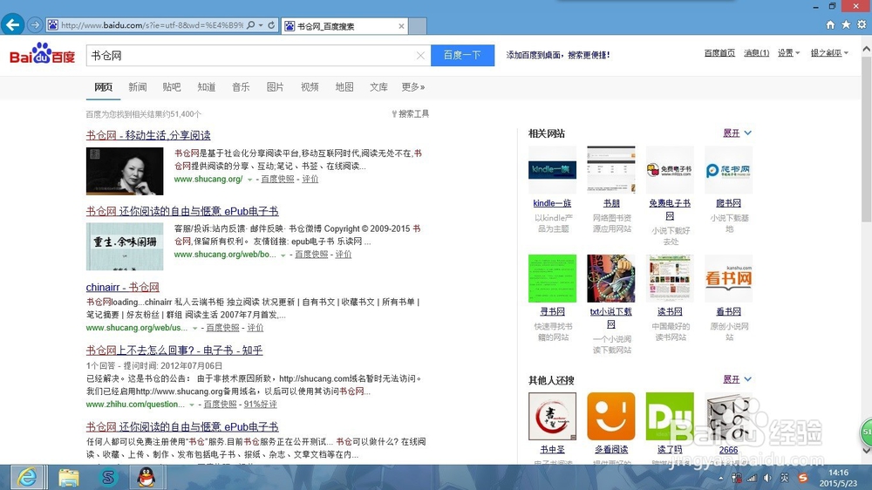Click the txt小说下载网 thumbnail

pos(611,278)
